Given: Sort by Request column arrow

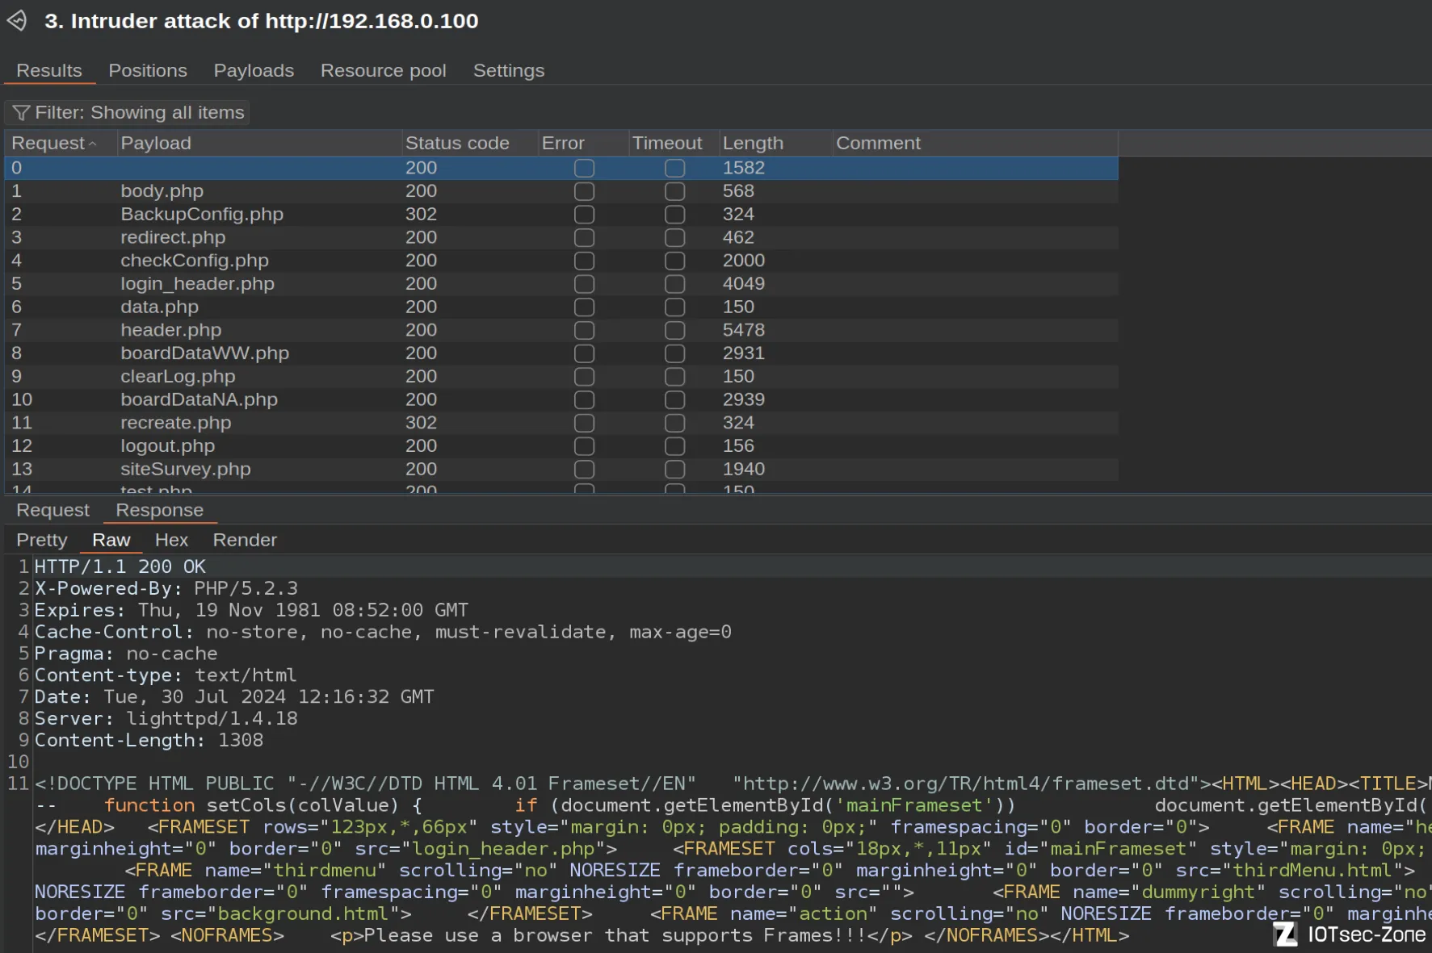Looking at the screenshot, I should 93,144.
